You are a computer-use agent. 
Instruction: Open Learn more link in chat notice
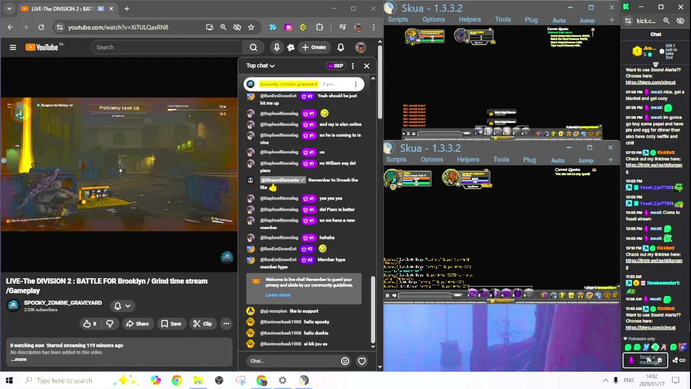click(x=277, y=295)
